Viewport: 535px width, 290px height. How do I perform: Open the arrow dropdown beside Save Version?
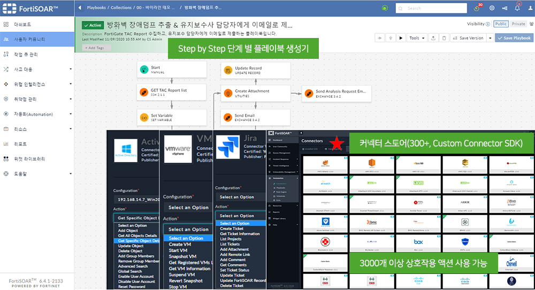coord(490,38)
